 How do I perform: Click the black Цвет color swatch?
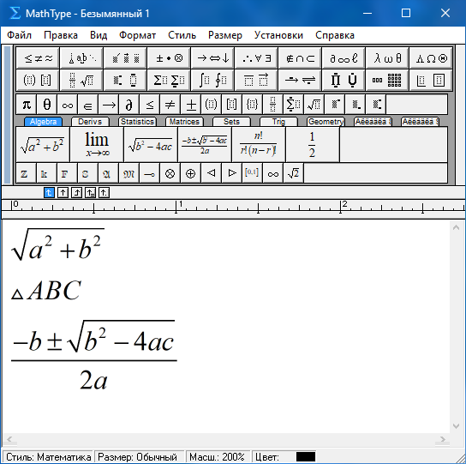click(306, 457)
